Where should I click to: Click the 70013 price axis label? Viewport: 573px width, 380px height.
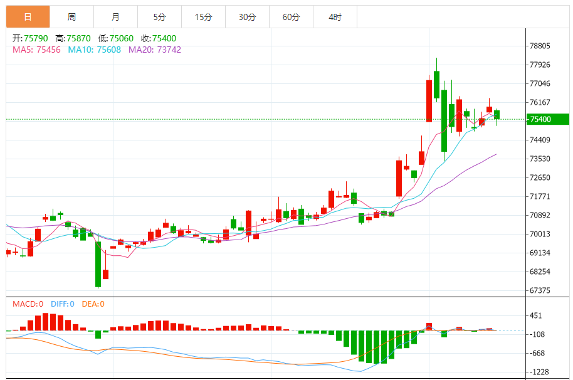[x=540, y=235]
